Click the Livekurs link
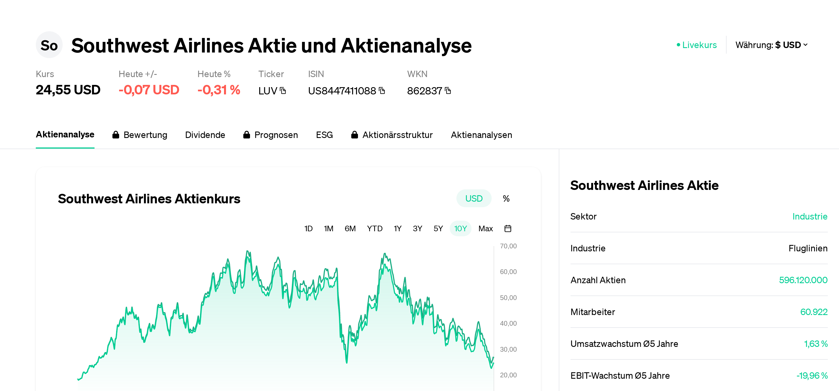 click(x=699, y=45)
